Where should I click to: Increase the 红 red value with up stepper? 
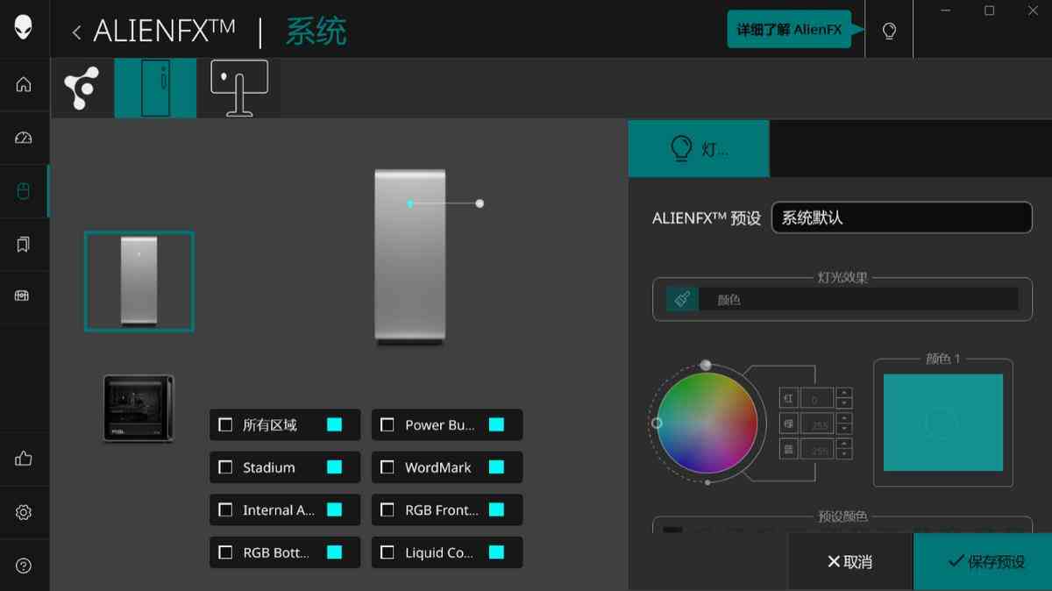[x=845, y=392]
